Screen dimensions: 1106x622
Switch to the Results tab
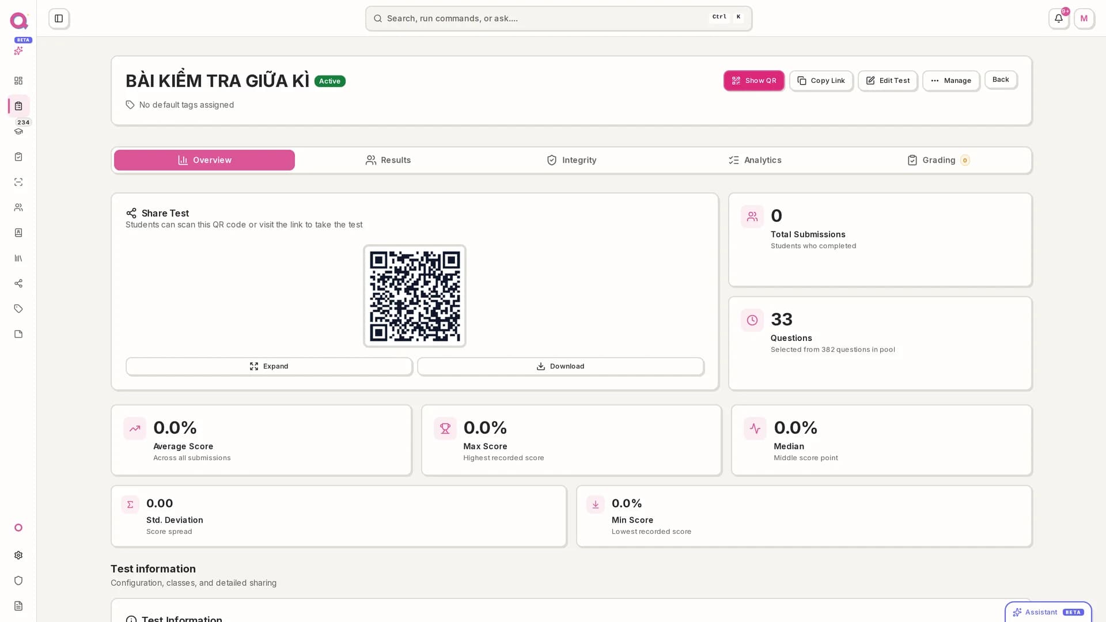388,160
